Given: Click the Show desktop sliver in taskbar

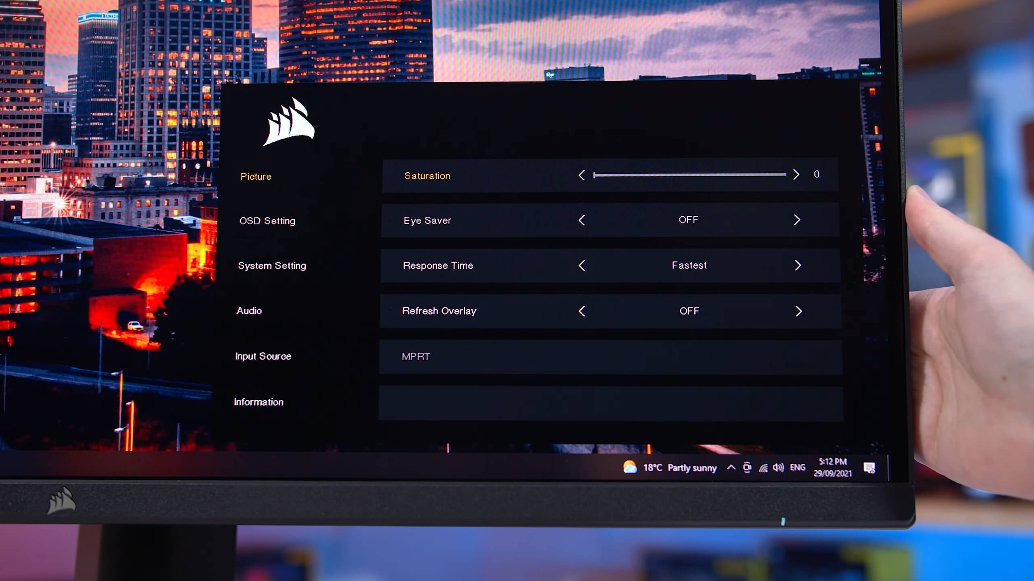Looking at the screenshot, I should [x=888, y=468].
